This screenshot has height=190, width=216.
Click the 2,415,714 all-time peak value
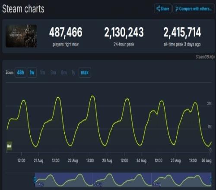point(182,32)
